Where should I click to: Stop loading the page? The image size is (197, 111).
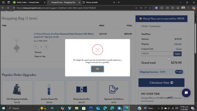click(8, 8)
